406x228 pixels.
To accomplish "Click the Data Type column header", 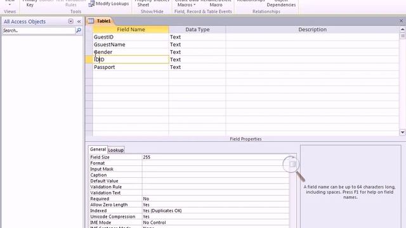I will [197, 30].
